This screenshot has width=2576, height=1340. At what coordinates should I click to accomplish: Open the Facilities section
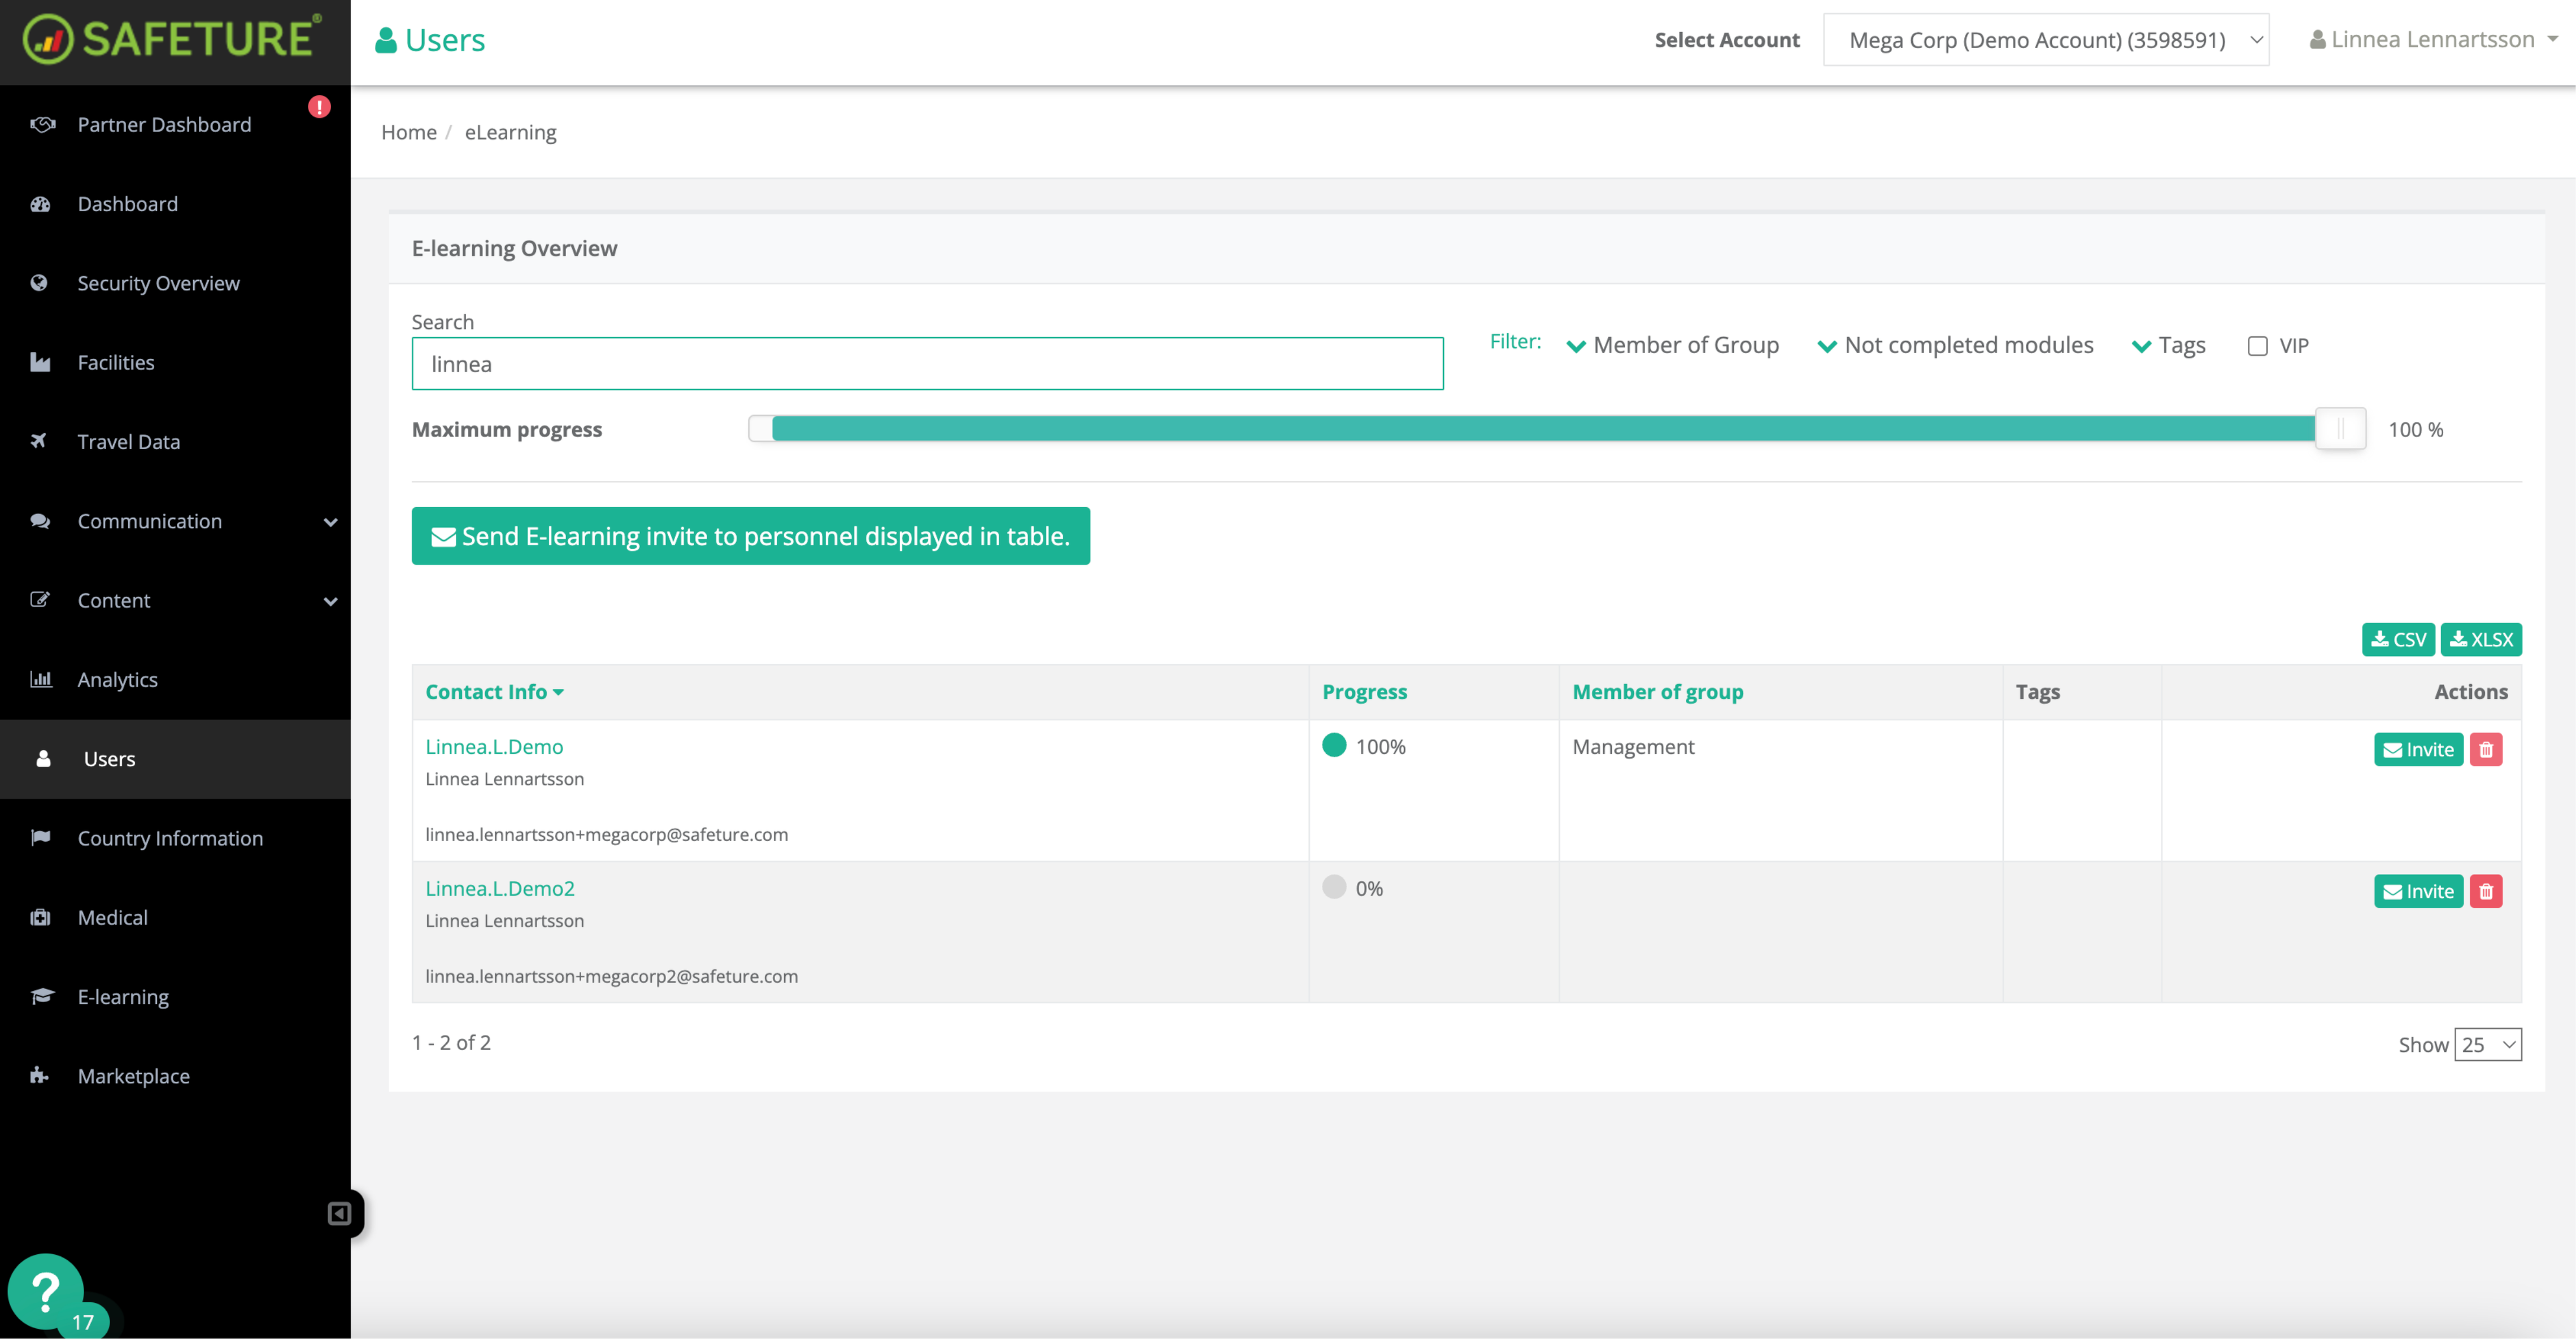[115, 362]
